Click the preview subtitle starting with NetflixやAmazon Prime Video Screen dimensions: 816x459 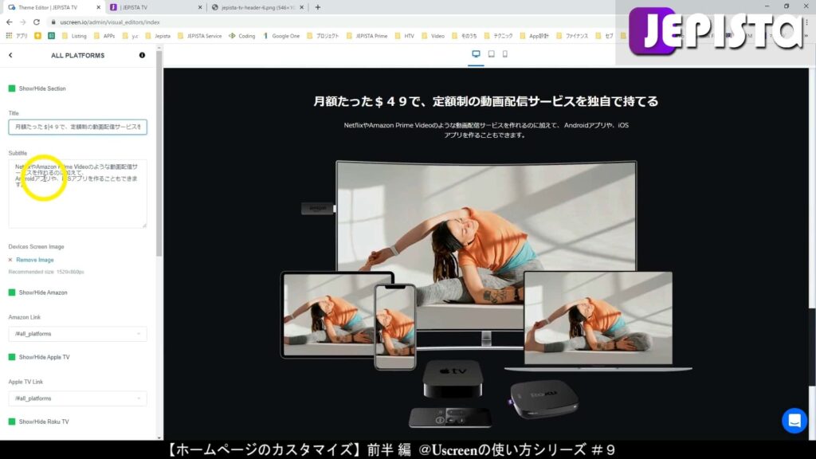point(485,130)
